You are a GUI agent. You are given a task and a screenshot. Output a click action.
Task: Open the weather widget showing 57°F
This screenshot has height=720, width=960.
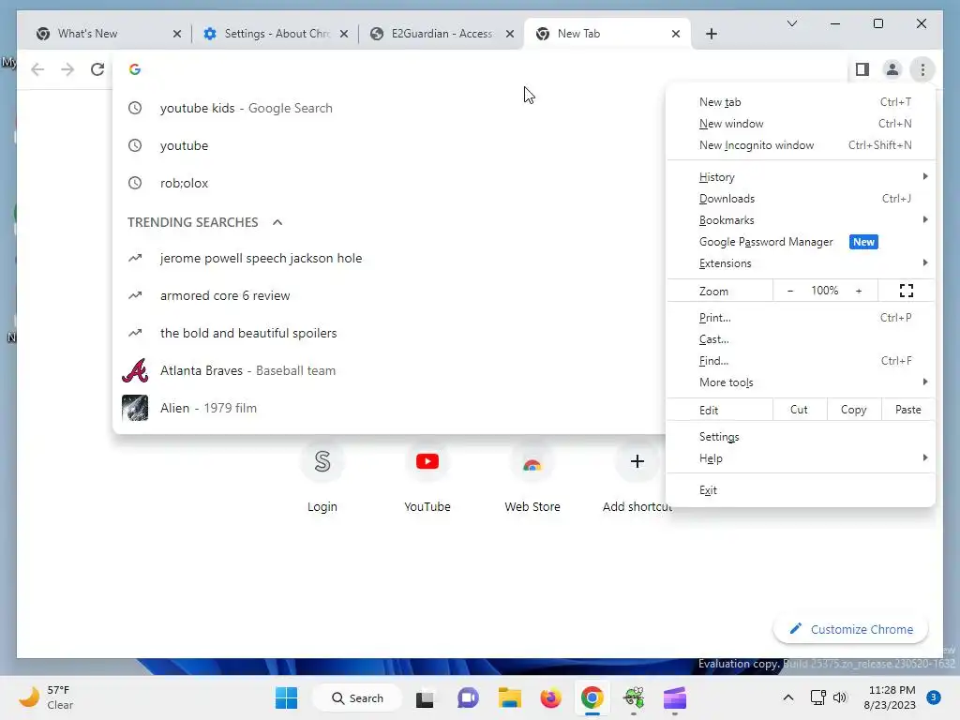(x=46, y=697)
